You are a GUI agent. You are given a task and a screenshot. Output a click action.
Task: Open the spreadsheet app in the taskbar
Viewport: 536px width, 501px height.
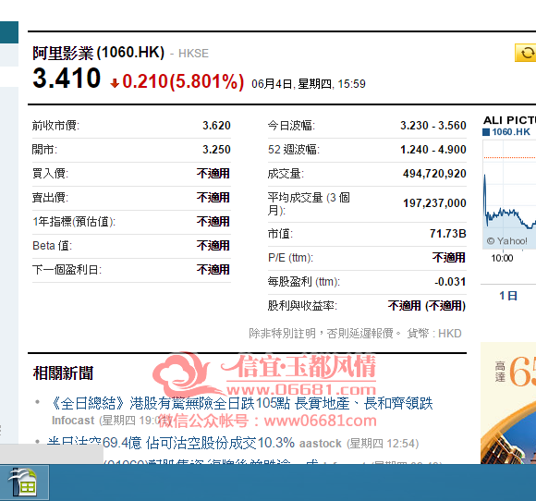pyautogui.click(x=23, y=483)
